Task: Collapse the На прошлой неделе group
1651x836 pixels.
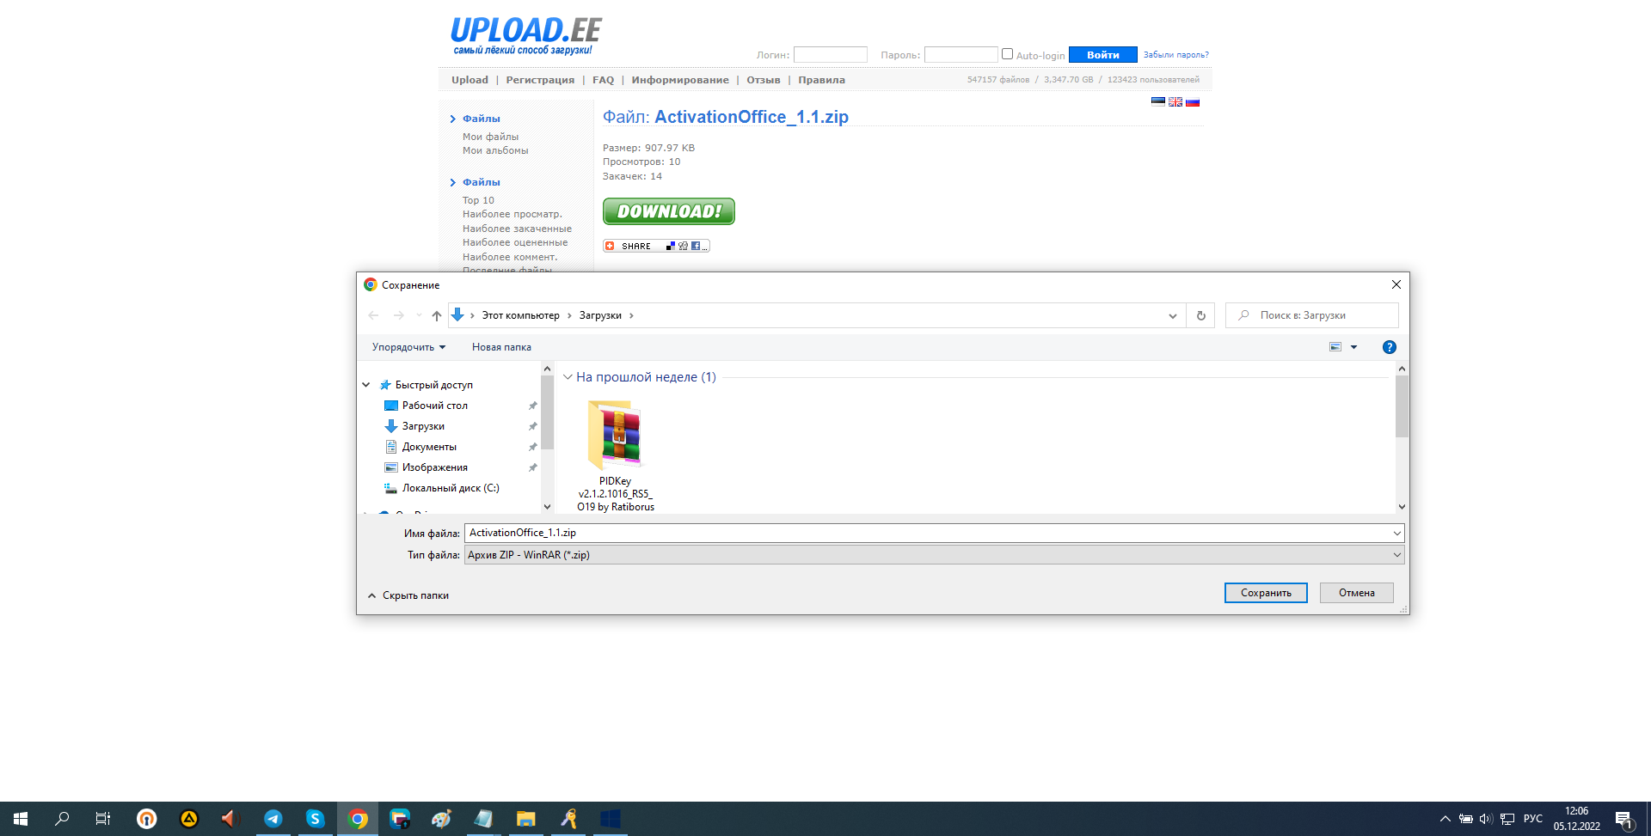Action: pos(568,377)
